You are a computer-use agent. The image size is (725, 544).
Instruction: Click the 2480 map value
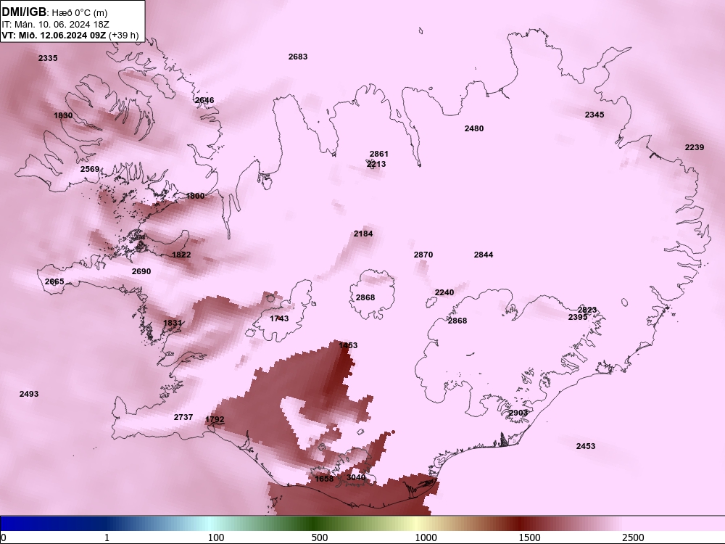tap(474, 128)
